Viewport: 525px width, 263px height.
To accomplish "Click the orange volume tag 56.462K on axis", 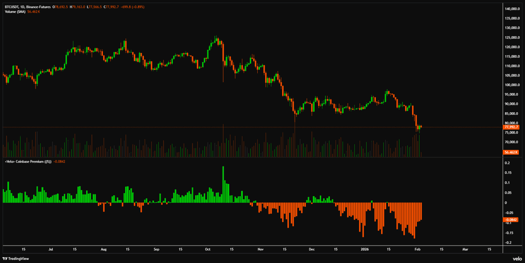I will [x=511, y=152].
